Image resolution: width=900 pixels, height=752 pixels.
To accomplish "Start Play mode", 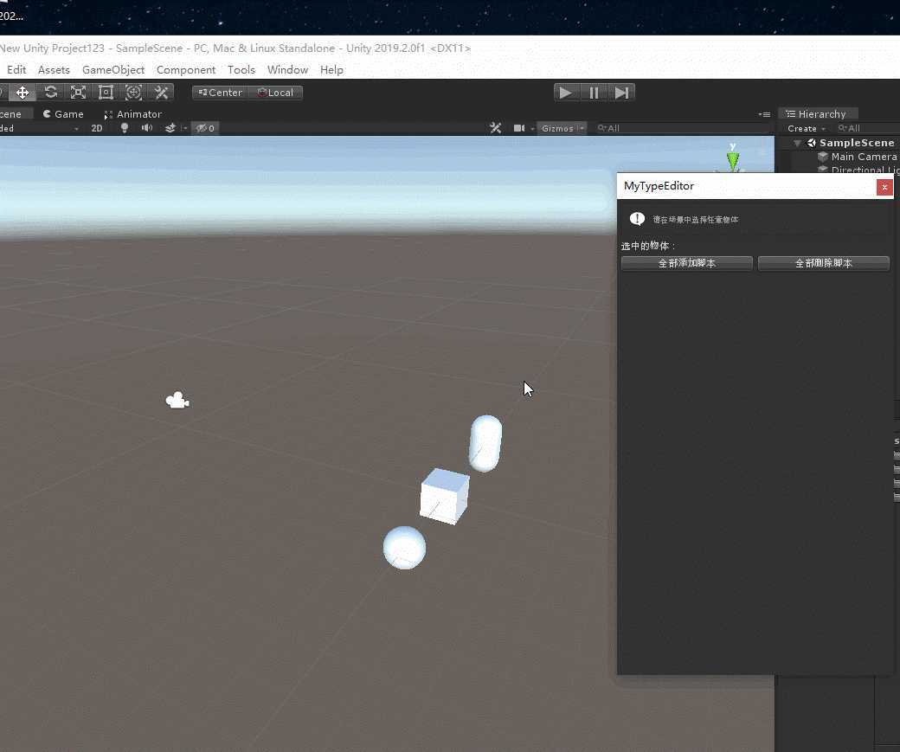I will coord(565,93).
